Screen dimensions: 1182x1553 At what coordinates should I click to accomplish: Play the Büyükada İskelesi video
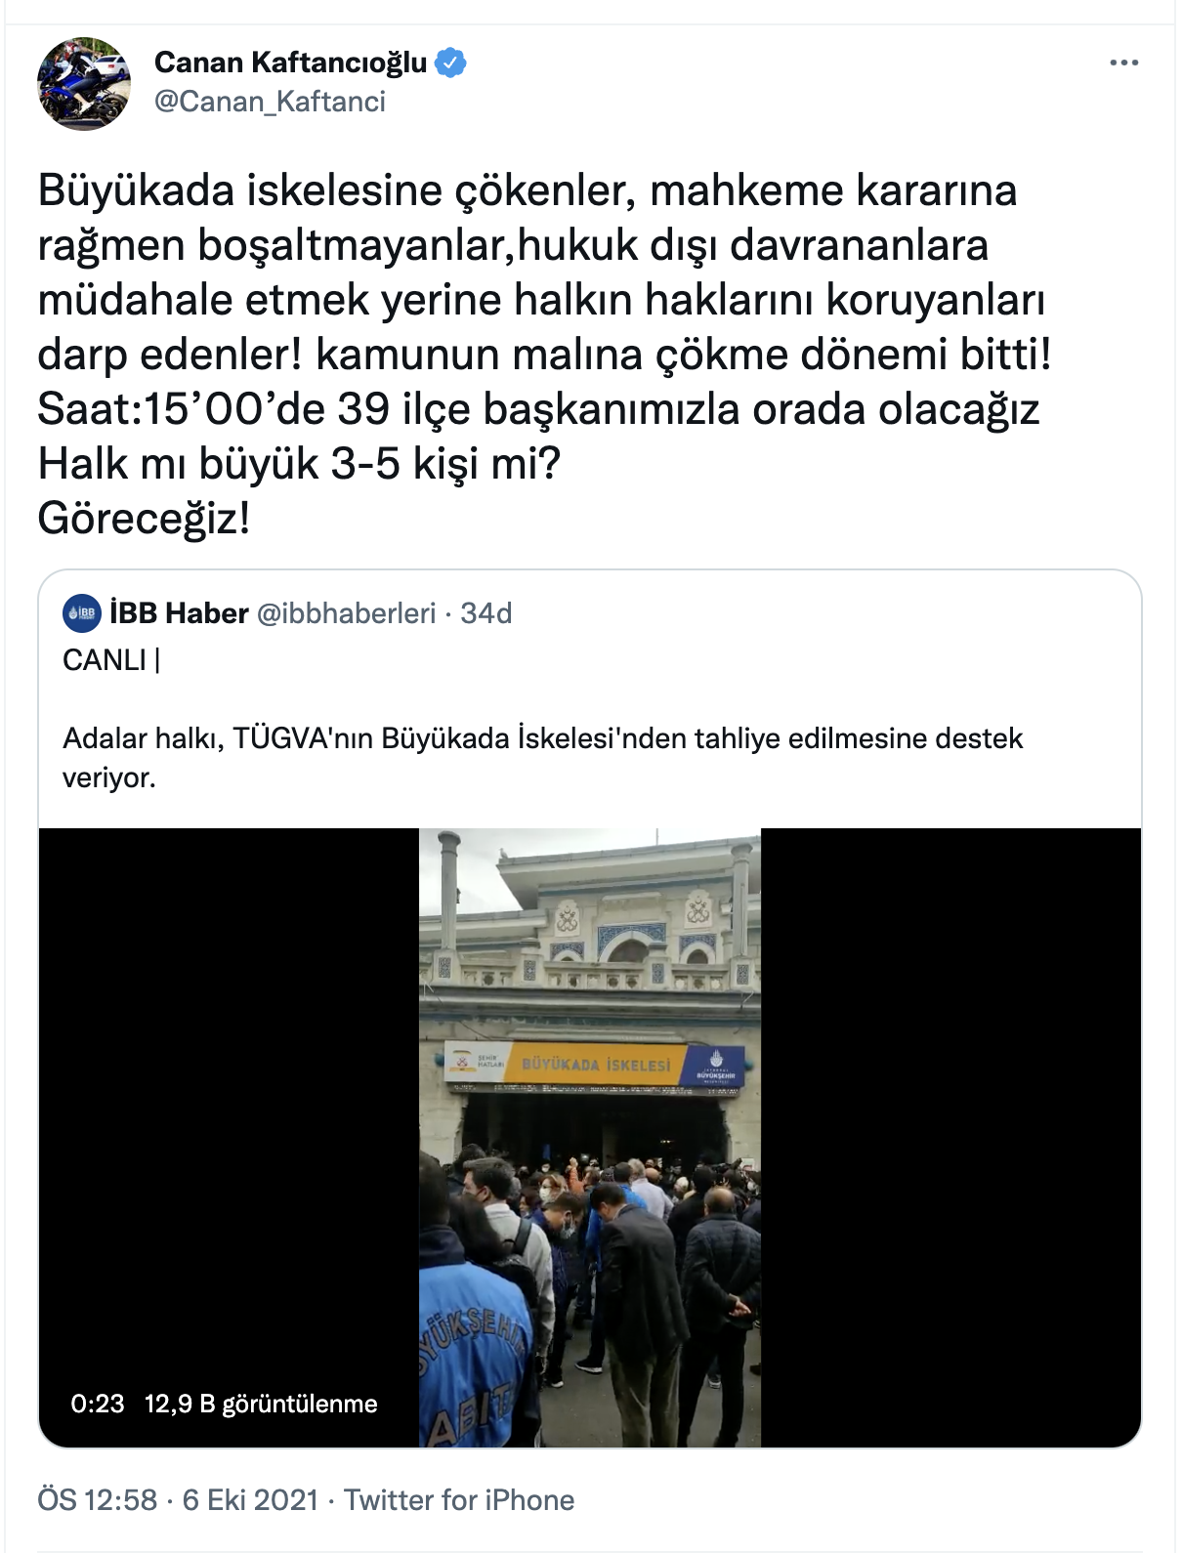590,1138
